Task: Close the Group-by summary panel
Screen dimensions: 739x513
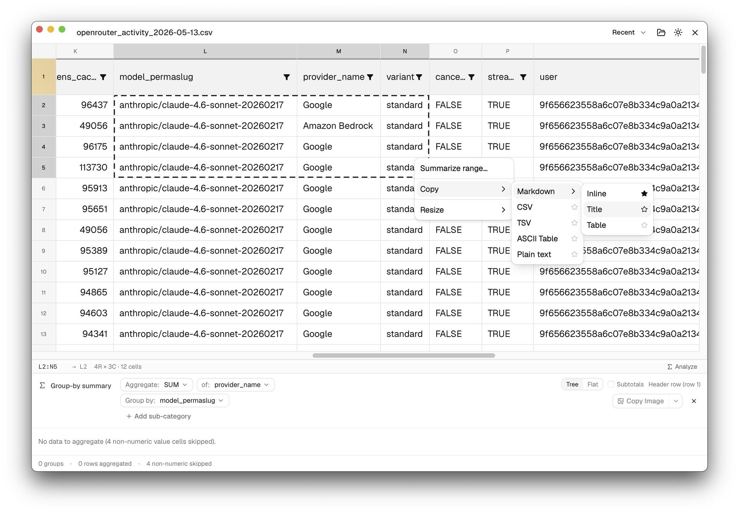Action: (x=694, y=401)
